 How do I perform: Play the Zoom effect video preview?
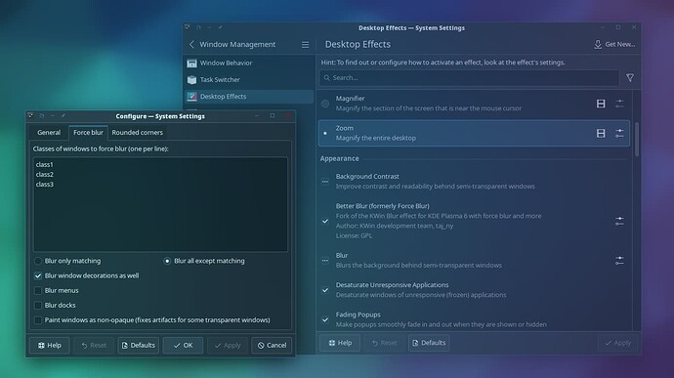pos(601,133)
